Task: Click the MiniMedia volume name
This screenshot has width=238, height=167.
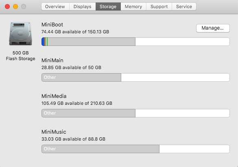Action: coord(54,96)
